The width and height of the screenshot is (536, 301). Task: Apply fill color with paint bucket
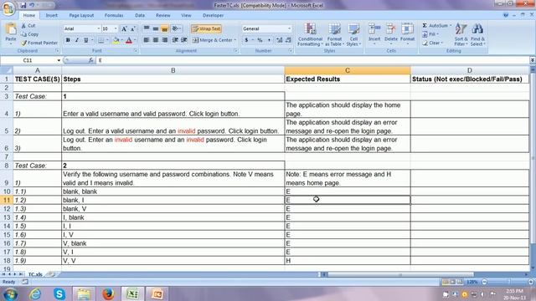coord(116,41)
